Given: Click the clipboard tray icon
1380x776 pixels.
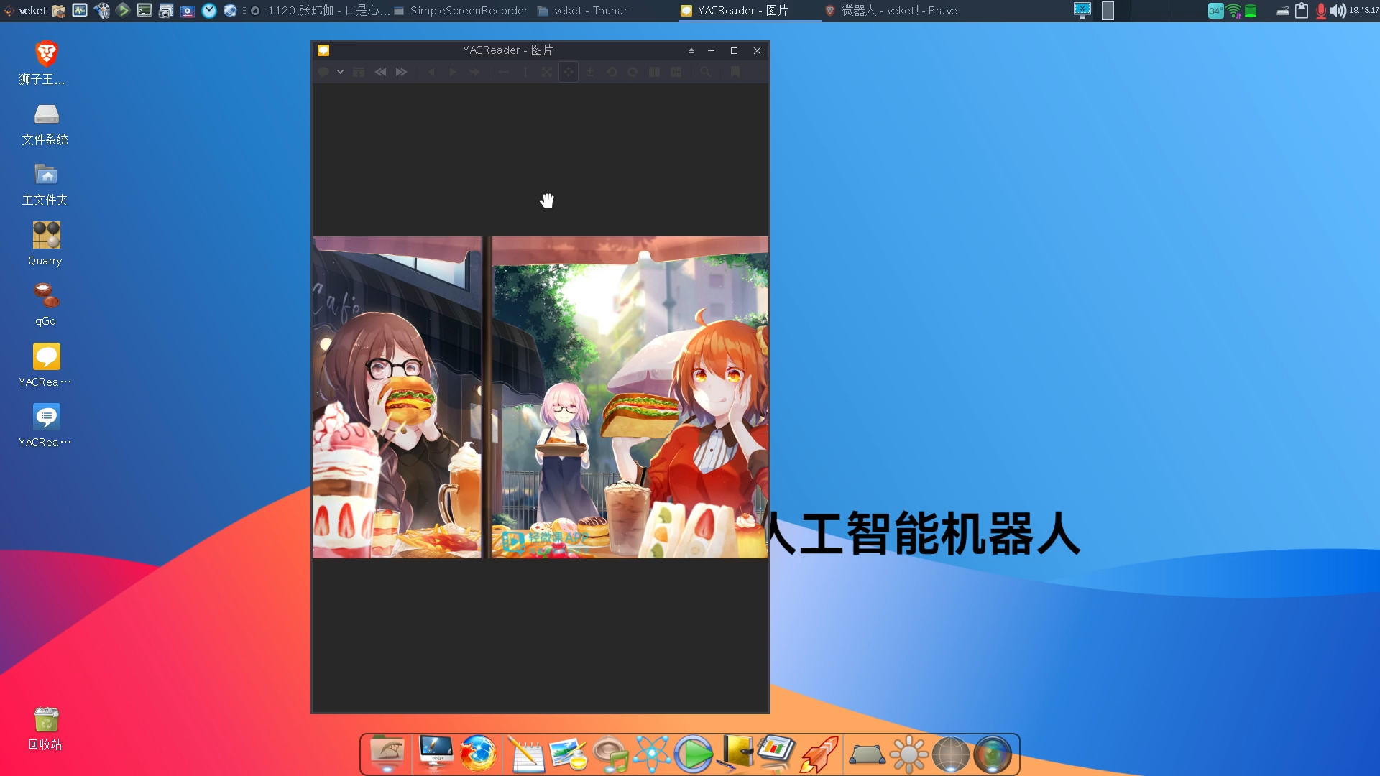Looking at the screenshot, I should (x=1302, y=11).
